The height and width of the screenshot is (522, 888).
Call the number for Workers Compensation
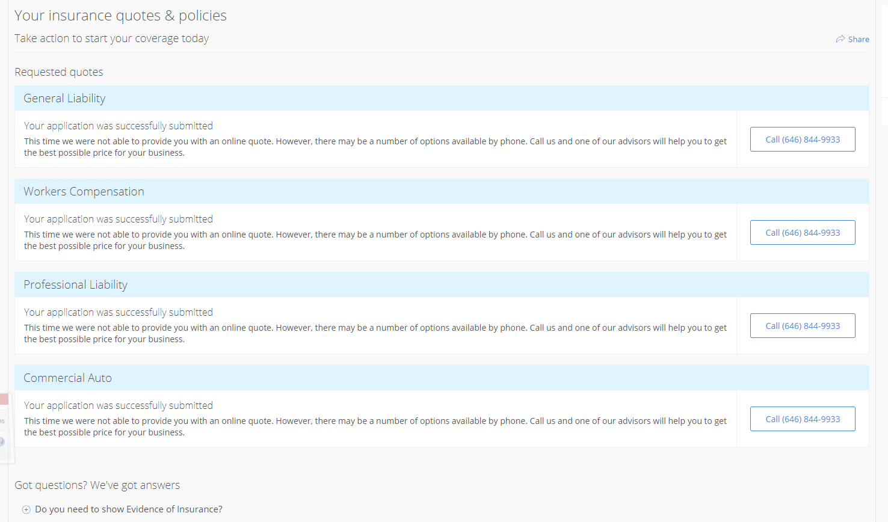coord(803,232)
